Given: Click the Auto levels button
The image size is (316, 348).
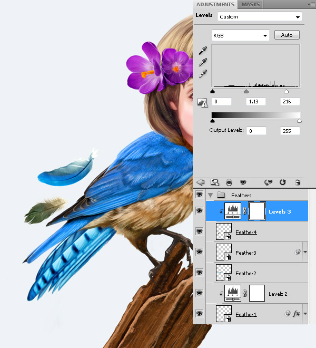Looking at the screenshot, I should [x=287, y=35].
